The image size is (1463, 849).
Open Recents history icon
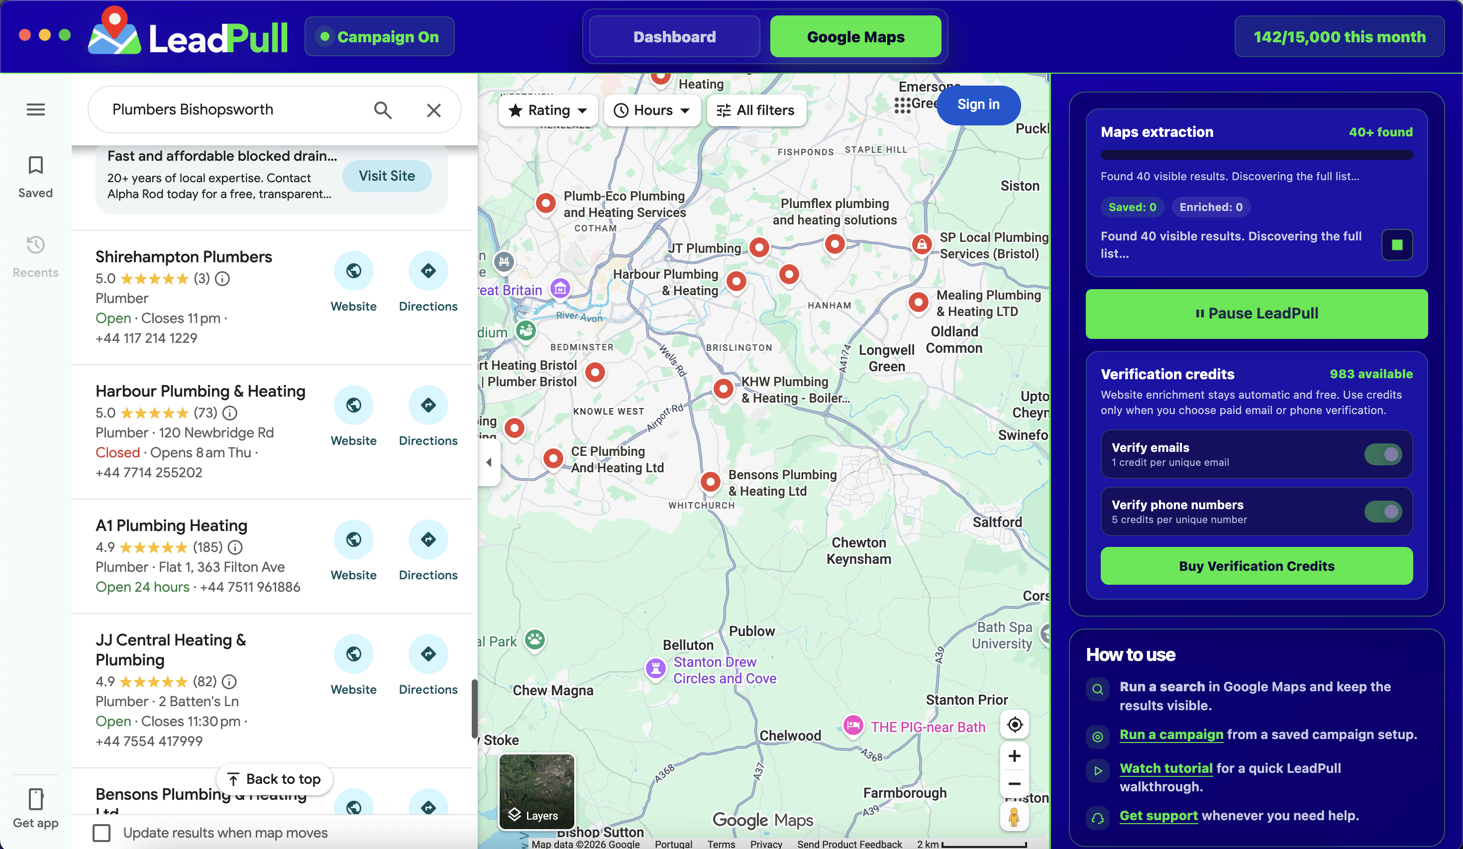pos(35,245)
